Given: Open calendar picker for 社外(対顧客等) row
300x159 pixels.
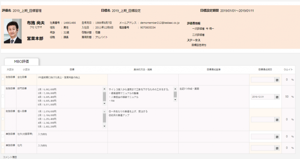Looking at the screenshot, I should pyautogui.click(x=277, y=137).
